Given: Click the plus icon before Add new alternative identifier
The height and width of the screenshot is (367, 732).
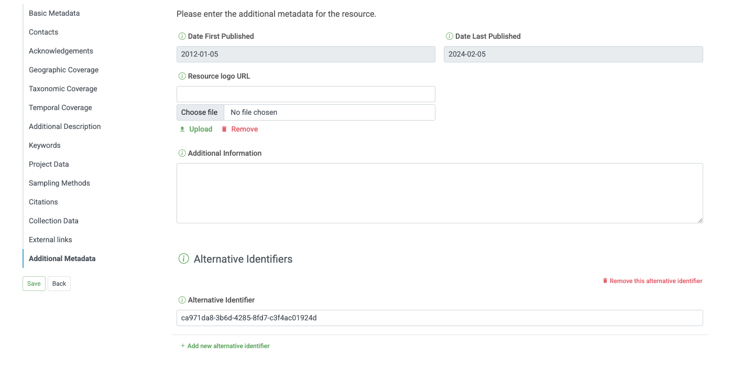Looking at the screenshot, I should point(183,346).
